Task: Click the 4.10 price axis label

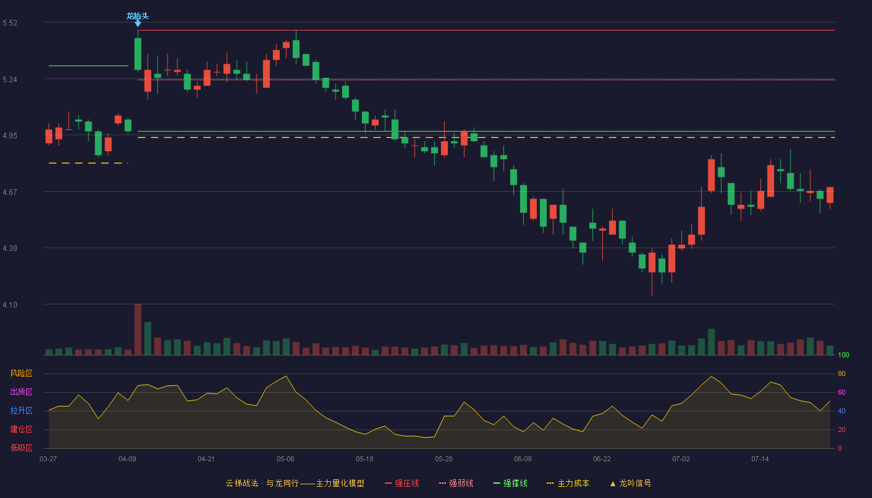Action: coord(10,304)
